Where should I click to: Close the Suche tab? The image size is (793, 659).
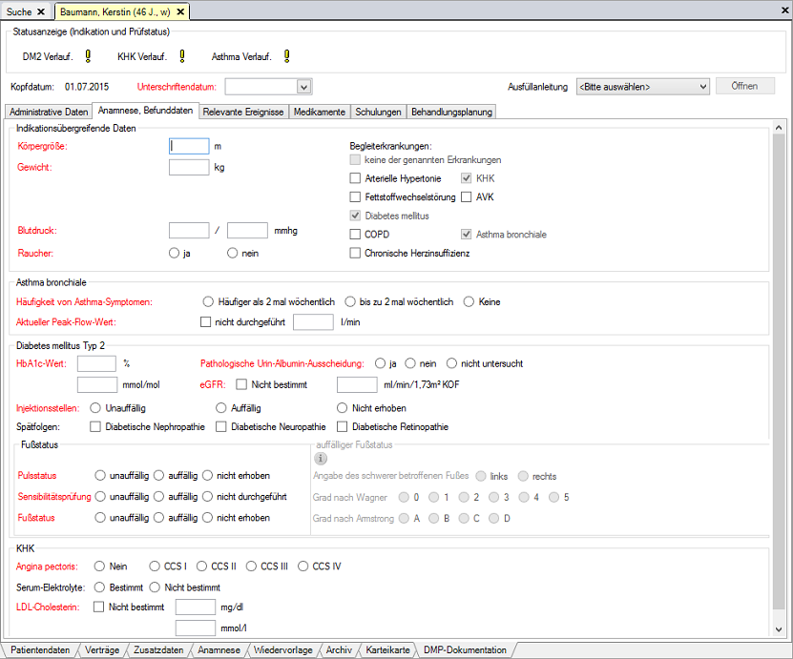pyautogui.click(x=41, y=11)
